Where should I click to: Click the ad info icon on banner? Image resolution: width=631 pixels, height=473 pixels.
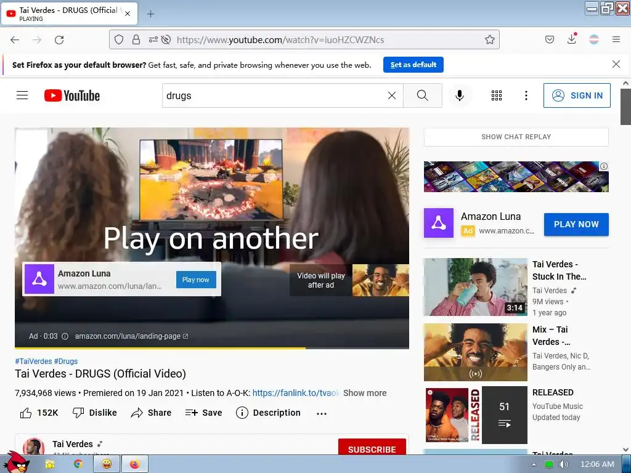[604, 166]
